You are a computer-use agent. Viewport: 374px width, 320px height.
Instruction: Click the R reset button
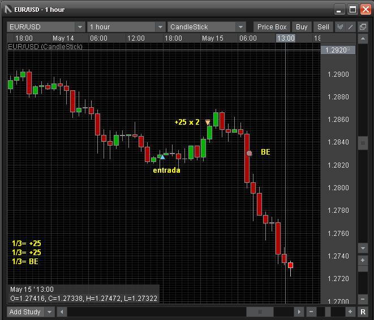pos(363,312)
